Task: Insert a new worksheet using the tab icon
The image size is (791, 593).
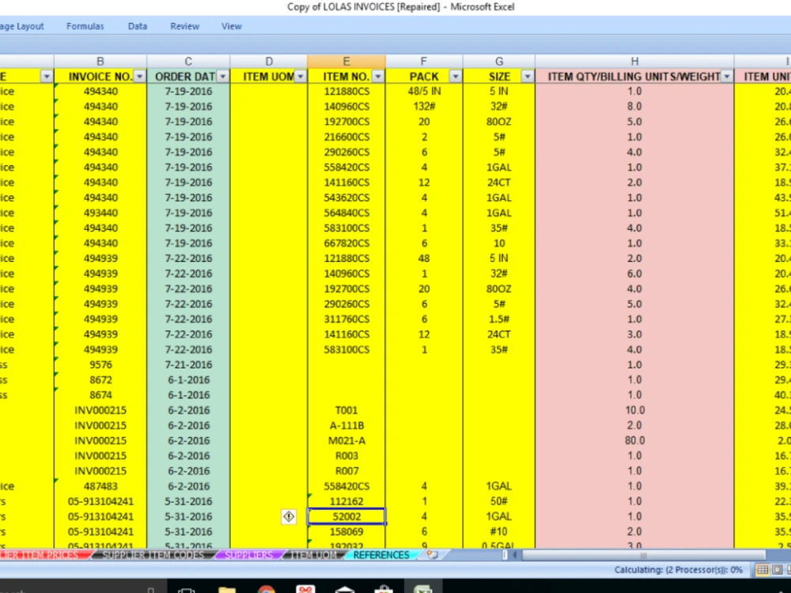Action: [432, 555]
